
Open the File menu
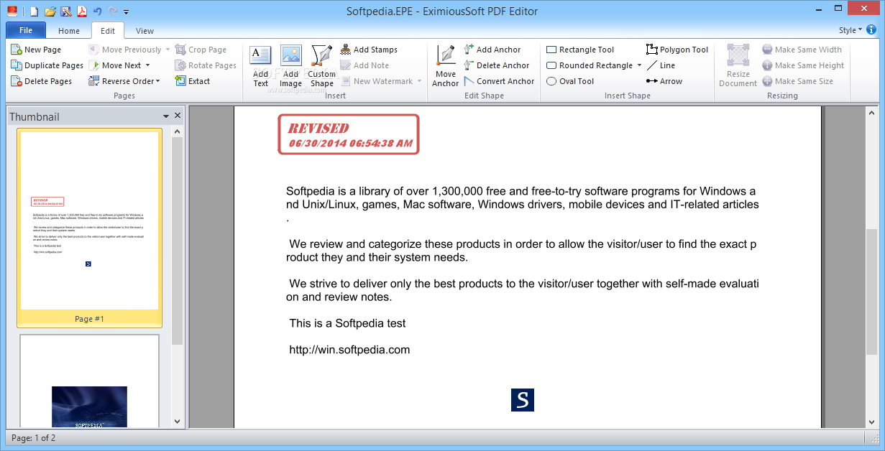[x=26, y=30]
